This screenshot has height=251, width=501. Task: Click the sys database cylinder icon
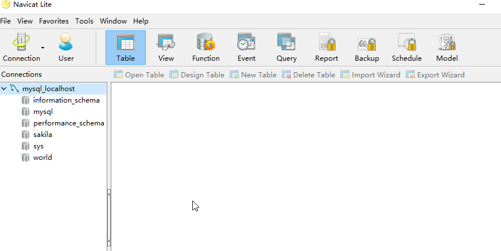coord(26,146)
